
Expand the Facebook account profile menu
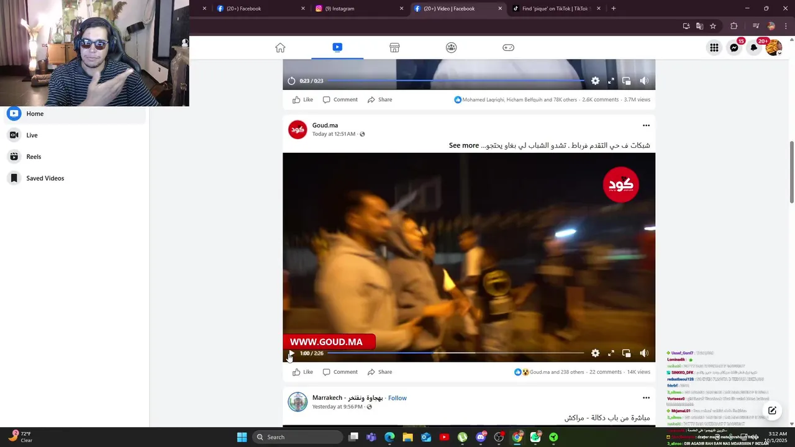point(774,48)
